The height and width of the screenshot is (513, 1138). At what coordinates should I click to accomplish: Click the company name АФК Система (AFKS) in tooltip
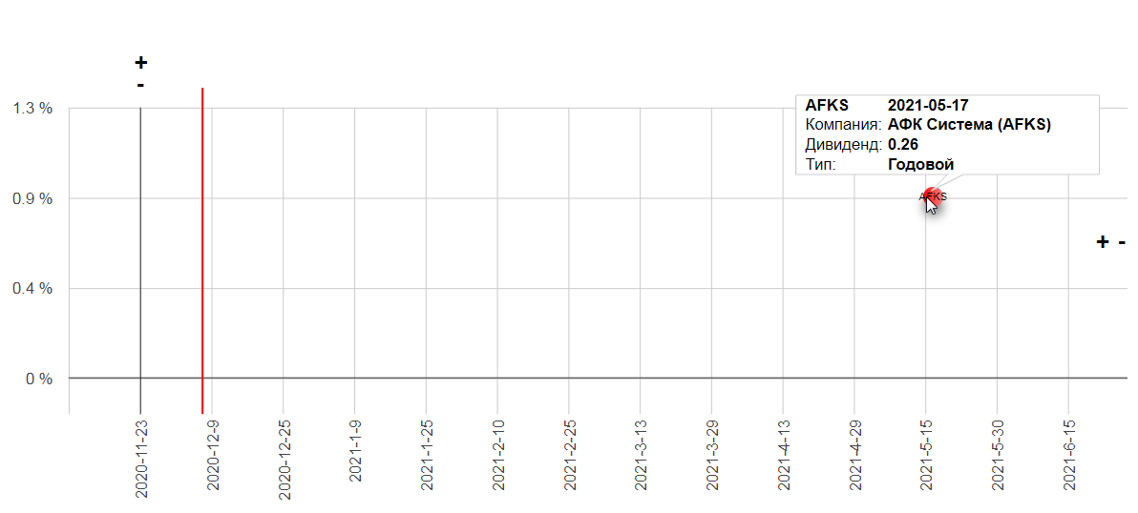point(970,125)
